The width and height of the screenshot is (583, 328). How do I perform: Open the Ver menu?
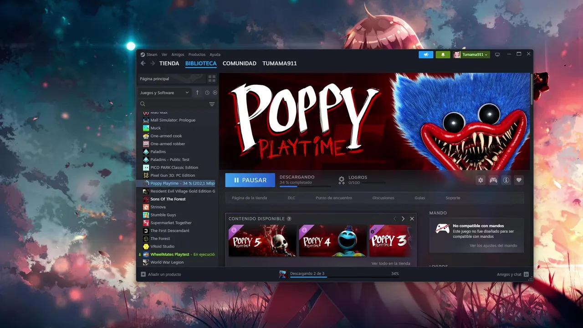(x=164, y=55)
